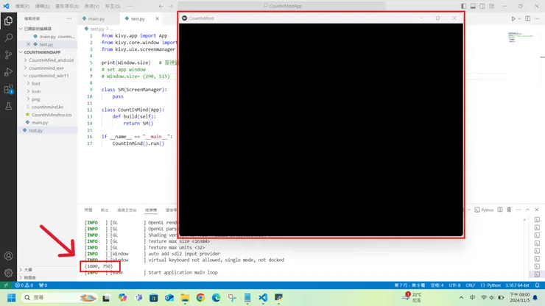Image resolution: width=545 pixels, height=306 pixels.
Task: Expand the Timeline section in sidebar
Action: [x=30, y=277]
